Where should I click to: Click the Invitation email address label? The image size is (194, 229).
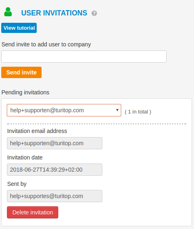tap(37, 131)
